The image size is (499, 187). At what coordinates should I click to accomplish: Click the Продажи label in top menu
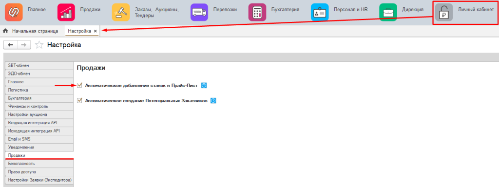(90, 10)
